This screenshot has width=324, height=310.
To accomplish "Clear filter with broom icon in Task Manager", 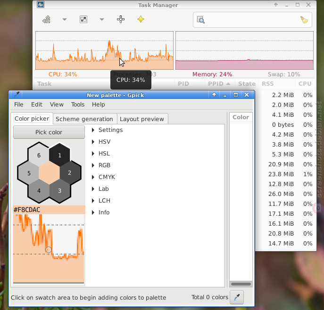I will 304,20.
